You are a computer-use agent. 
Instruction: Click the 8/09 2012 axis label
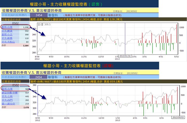tap(37, 119)
